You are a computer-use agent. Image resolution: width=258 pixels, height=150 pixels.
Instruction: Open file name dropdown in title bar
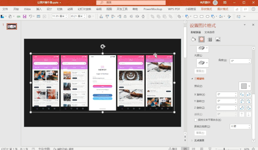point(61,3)
